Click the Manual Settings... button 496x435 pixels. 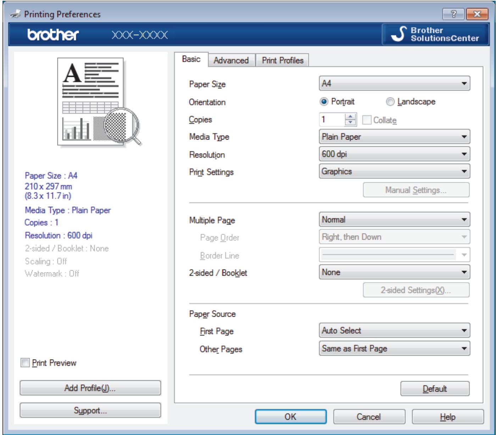pos(416,190)
